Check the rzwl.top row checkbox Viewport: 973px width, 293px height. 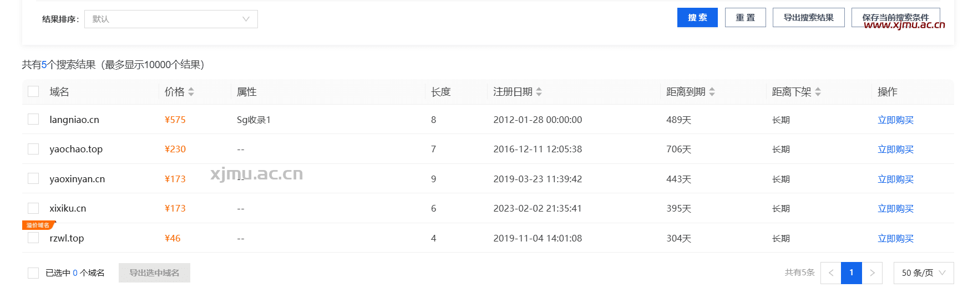33,238
